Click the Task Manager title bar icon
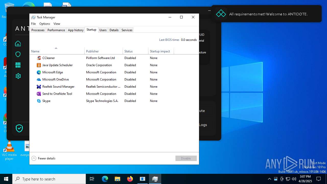 pos(33,17)
